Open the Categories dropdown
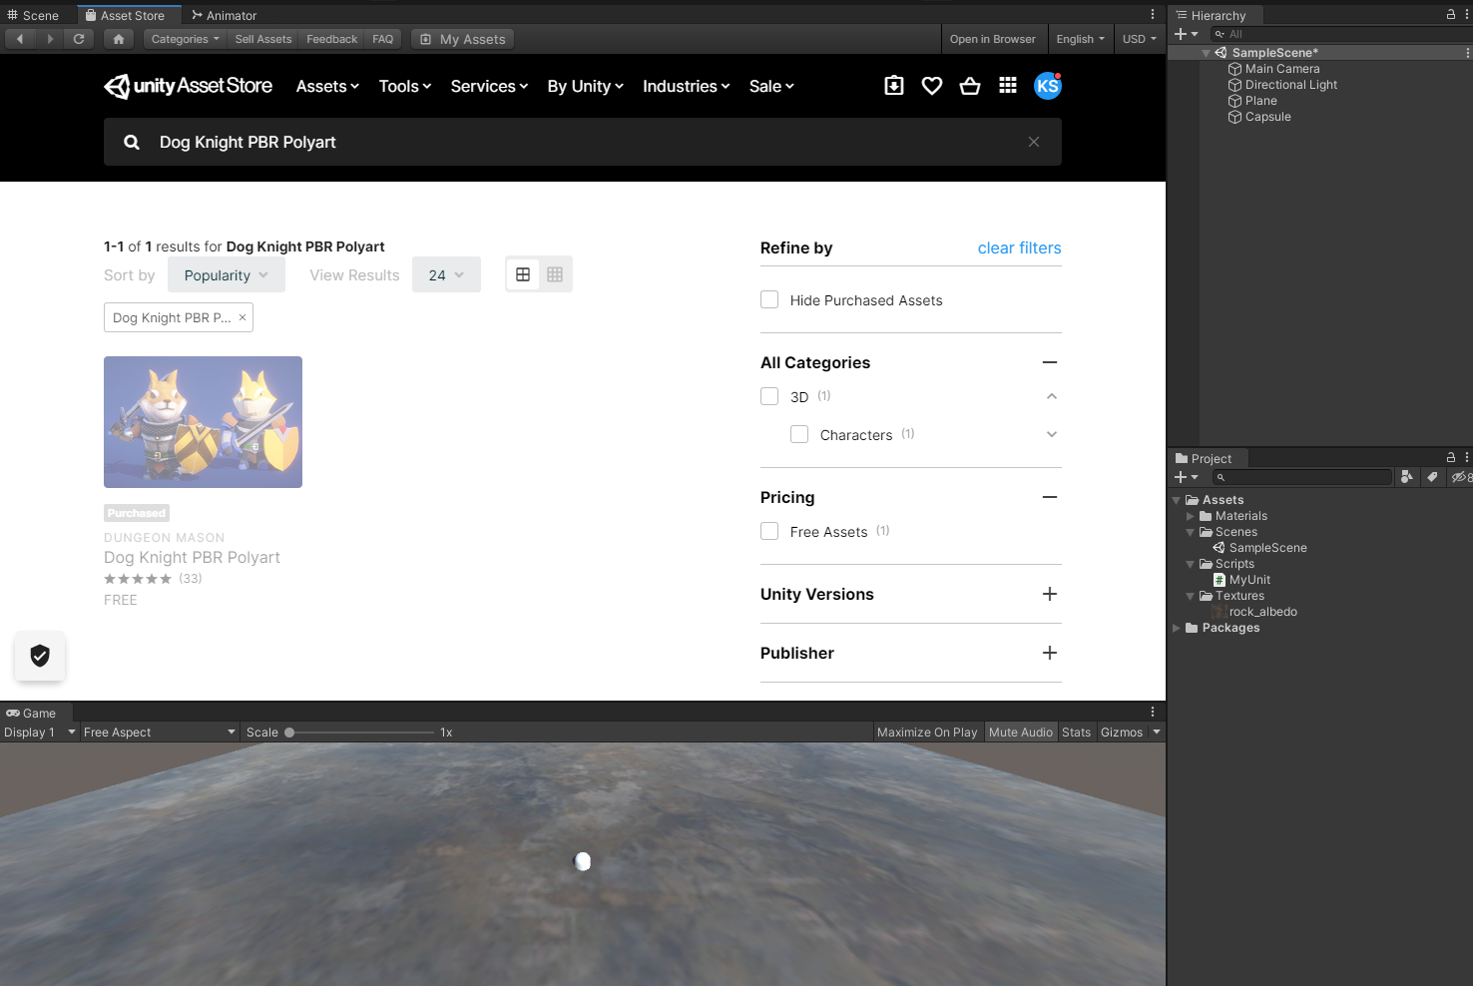The image size is (1473, 986). point(186,39)
